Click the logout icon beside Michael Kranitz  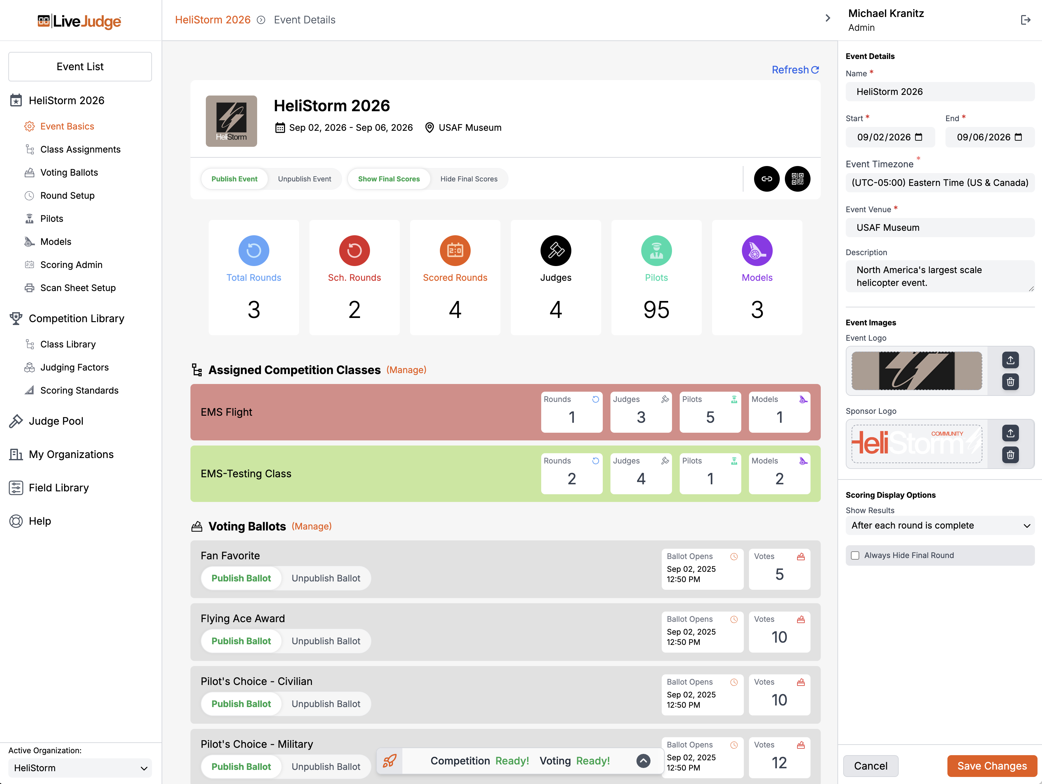(1025, 20)
